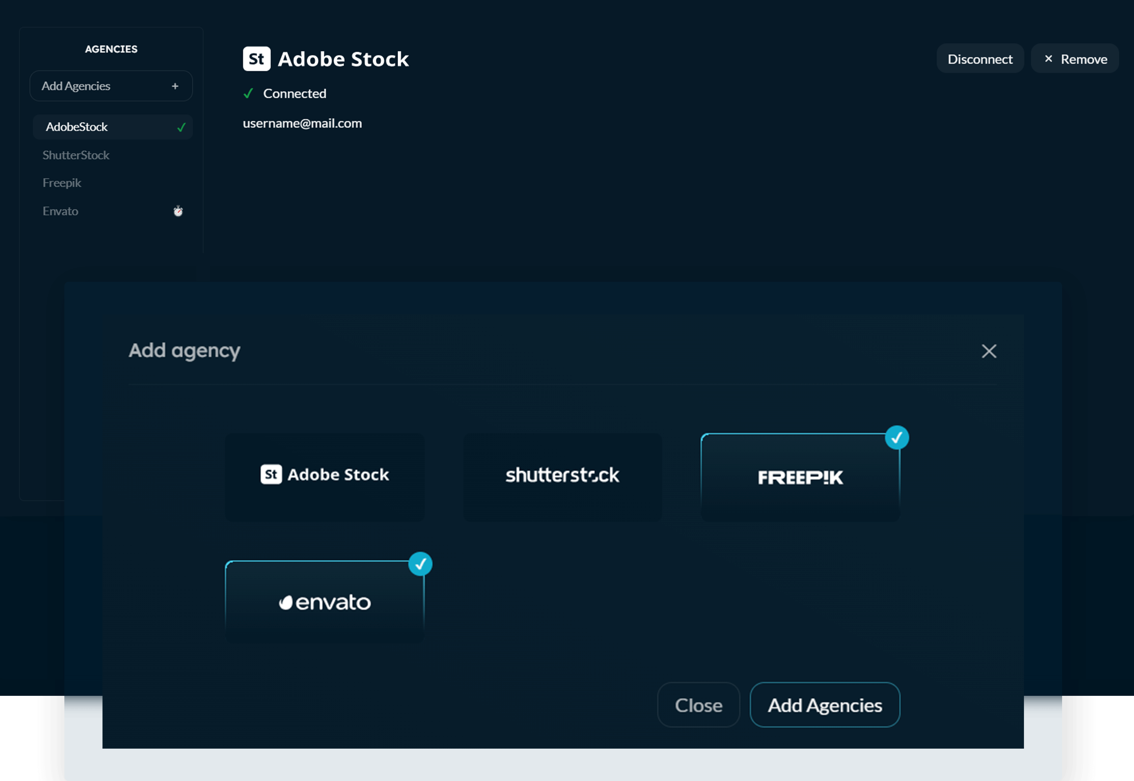Click the green Connected checkmark icon
Viewport: 1134px width, 781px height.
point(248,93)
